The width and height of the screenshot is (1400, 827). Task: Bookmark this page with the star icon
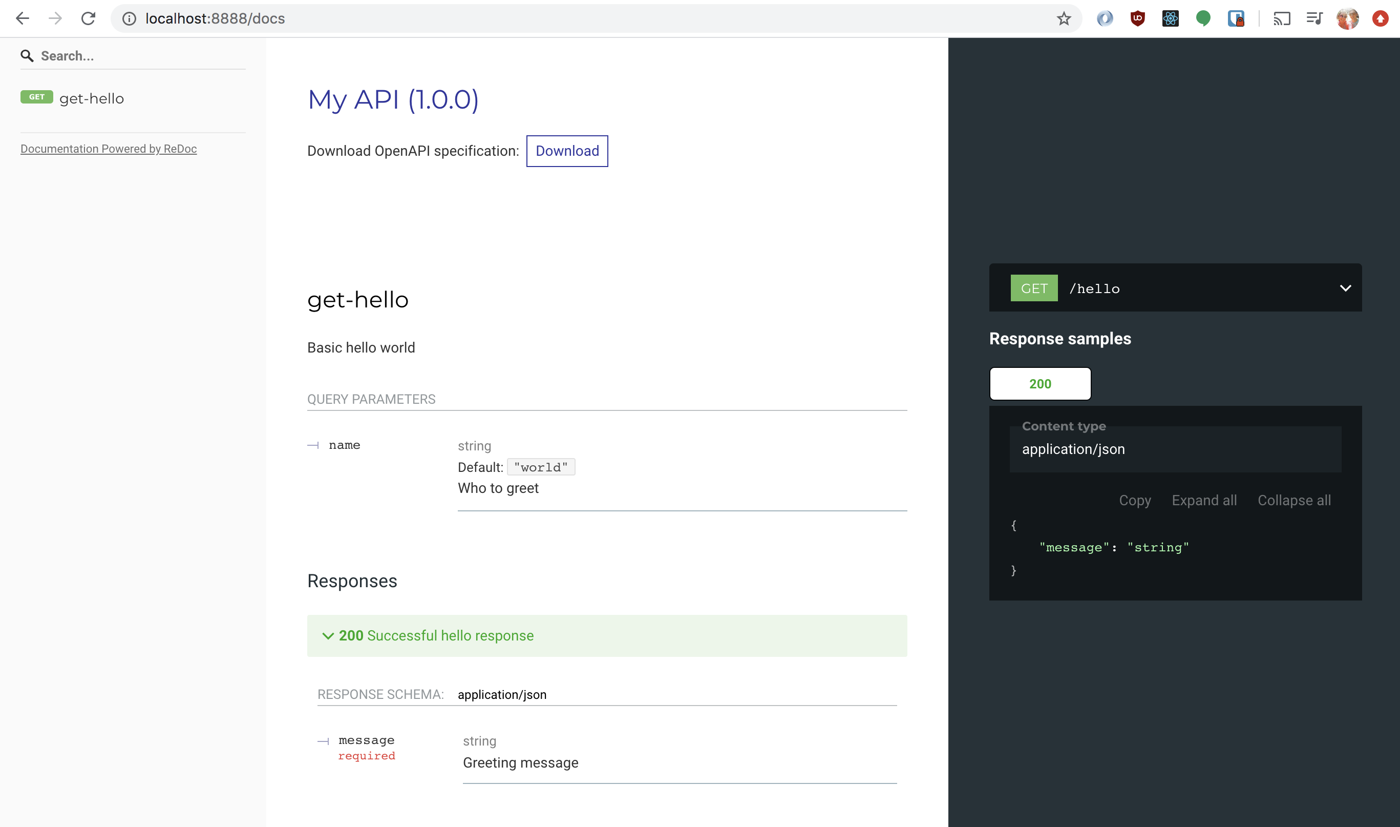1064,18
